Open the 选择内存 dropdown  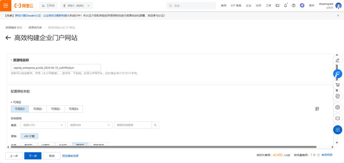[x=90, y=125]
